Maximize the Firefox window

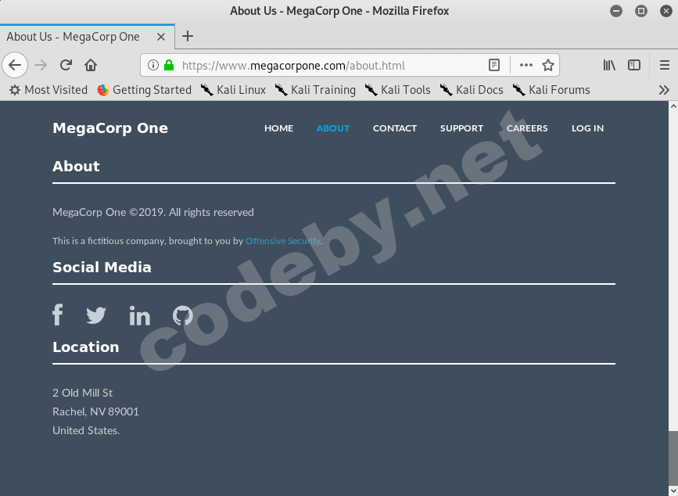point(641,11)
